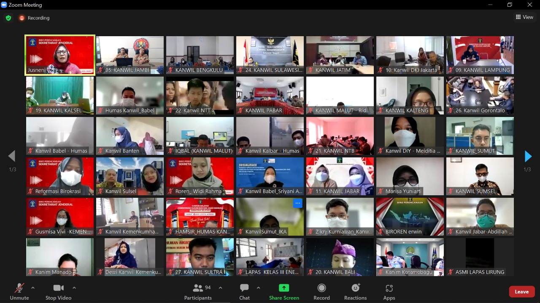Open the Reactions menu
Screen dimensions: 540x303
pyautogui.click(x=355, y=292)
